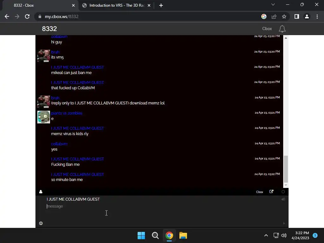Viewport: 324px width, 243px height.
Task: Go back using browser back arrow
Action: tap(7, 16)
